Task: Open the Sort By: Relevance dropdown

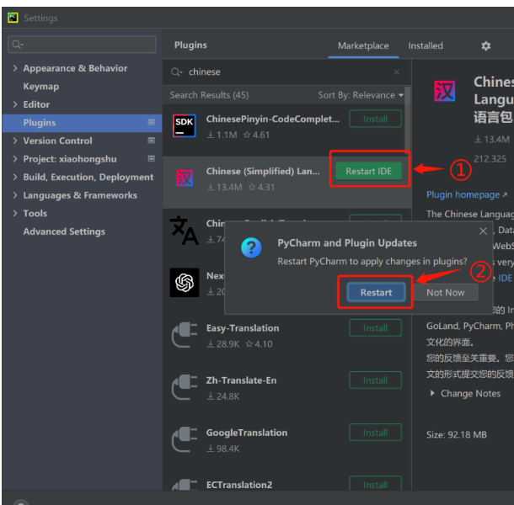Action: tap(361, 95)
